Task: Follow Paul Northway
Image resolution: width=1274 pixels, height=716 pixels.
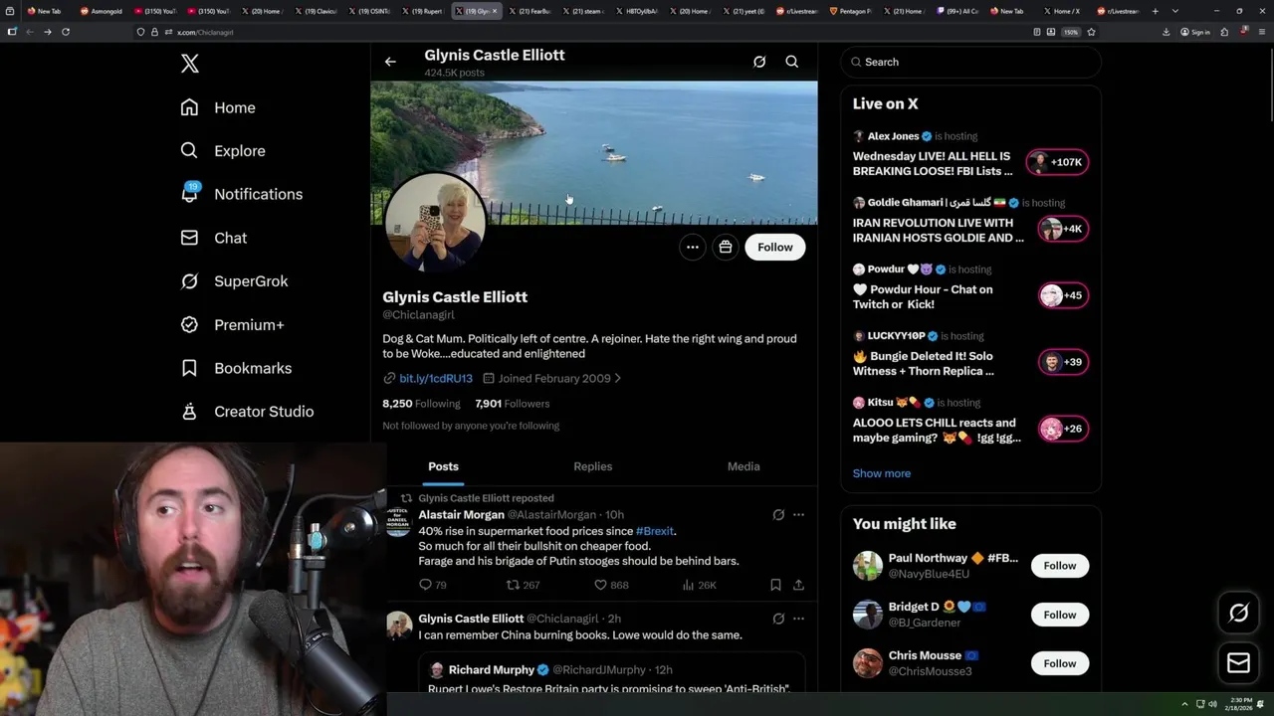Action: (x=1060, y=566)
